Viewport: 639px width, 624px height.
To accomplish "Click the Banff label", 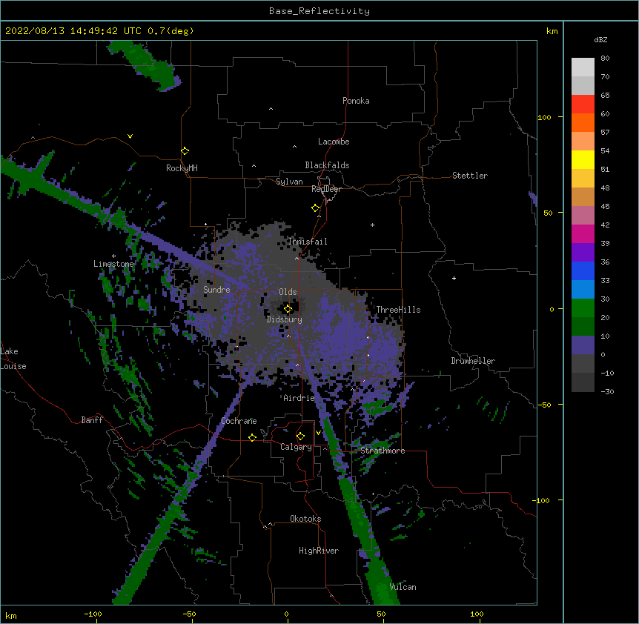I will [x=92, y=420].
